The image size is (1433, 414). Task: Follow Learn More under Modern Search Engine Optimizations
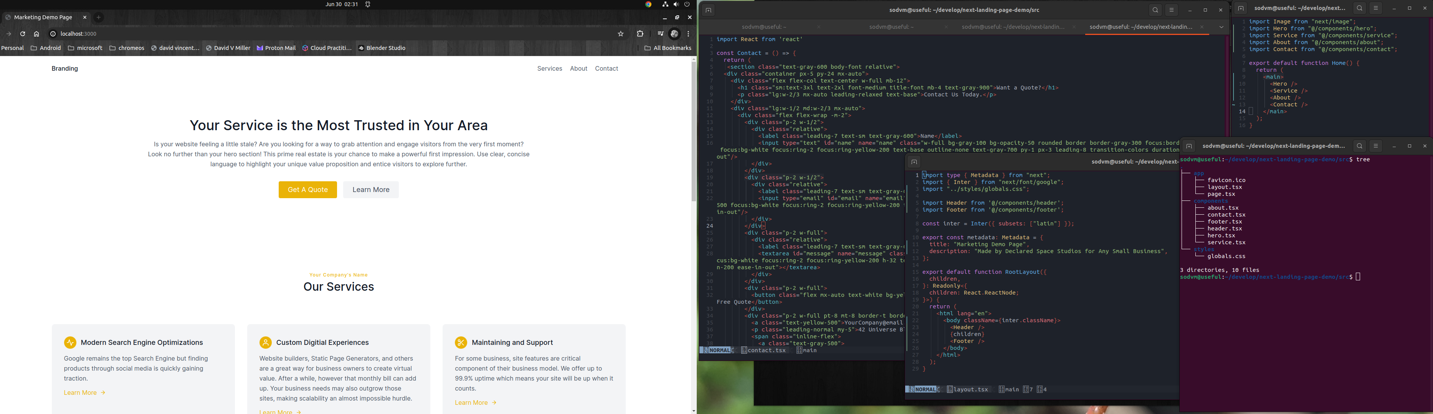point(84,393)
